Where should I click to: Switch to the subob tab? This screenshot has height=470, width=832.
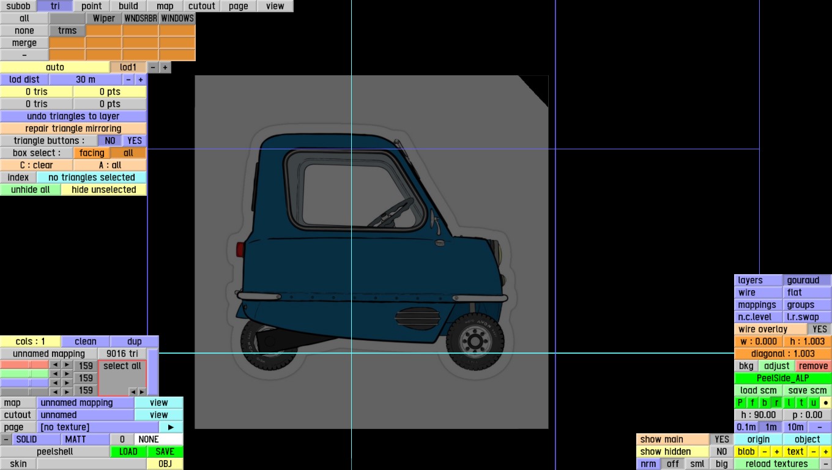(x=18, y=6)
